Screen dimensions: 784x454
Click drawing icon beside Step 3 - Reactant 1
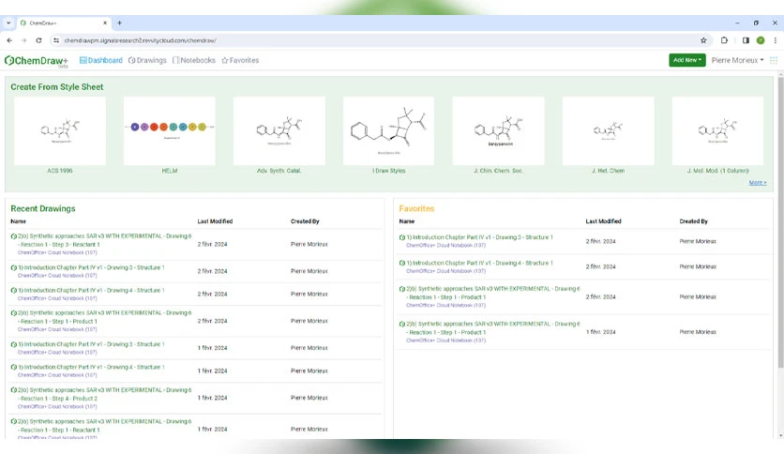pyautogui.click(x=13, y=236)
